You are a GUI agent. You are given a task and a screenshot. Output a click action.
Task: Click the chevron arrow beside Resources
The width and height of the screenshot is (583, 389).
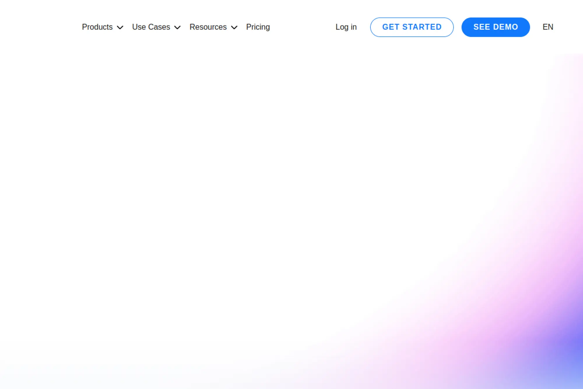(234, 27)
